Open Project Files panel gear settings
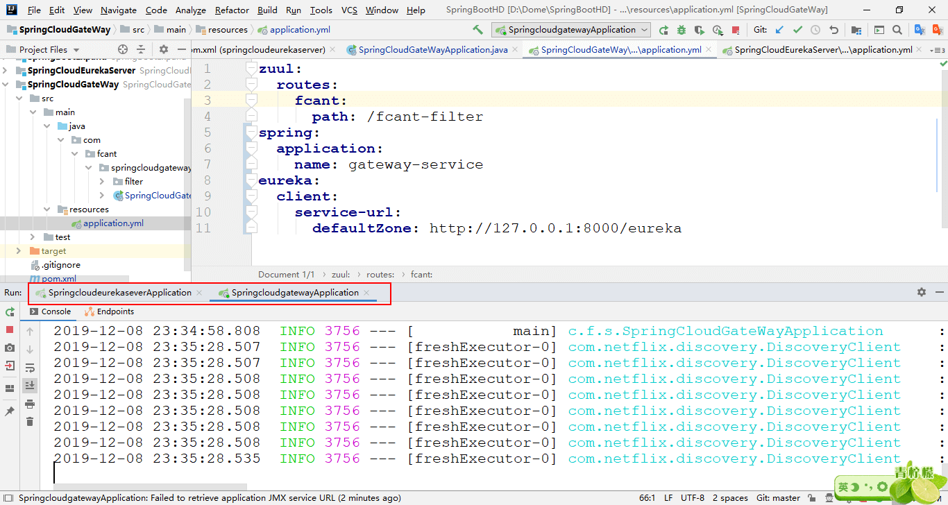Viewport: 948px width, 505px height. point(164,49)
